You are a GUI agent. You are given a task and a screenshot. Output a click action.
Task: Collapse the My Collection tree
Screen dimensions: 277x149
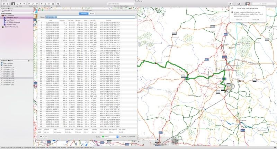(x=1, y=16)
